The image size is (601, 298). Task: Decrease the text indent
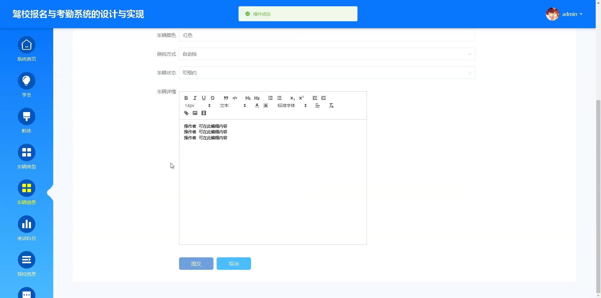click(315, 98)
